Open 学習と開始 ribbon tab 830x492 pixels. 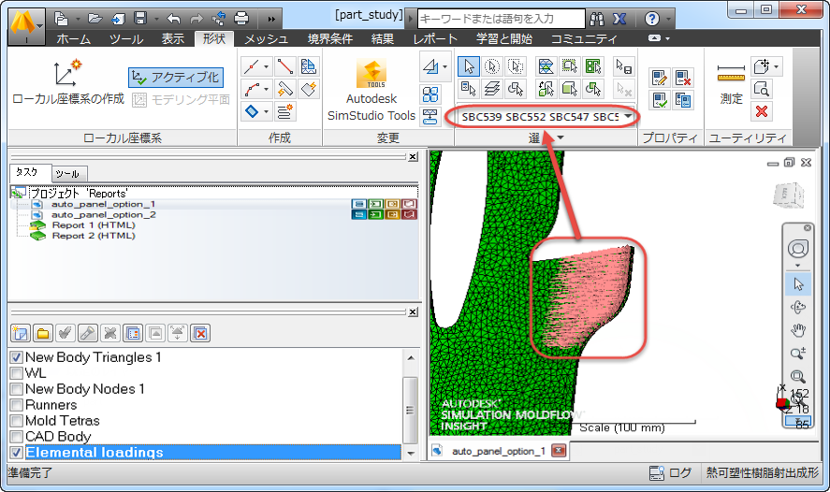coord(504,38)
